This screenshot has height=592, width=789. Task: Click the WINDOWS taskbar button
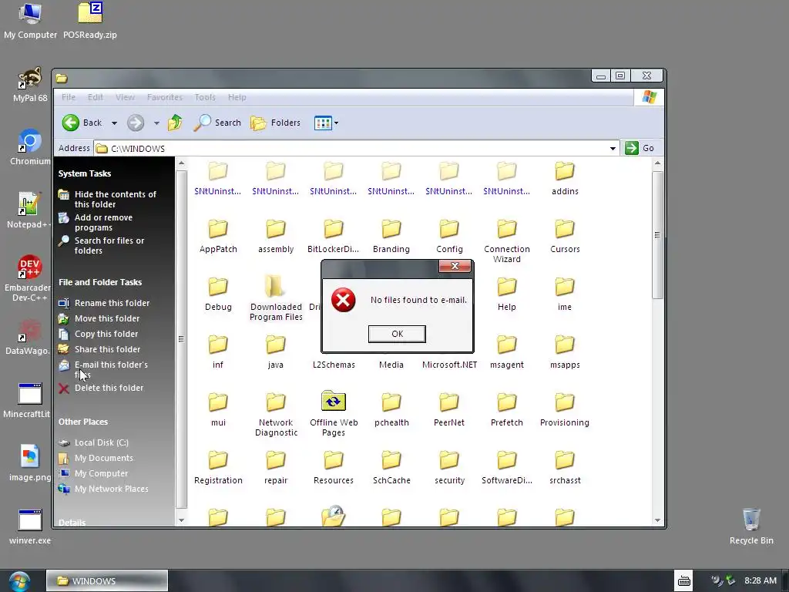point(106,581)
